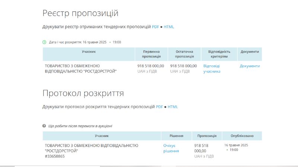The width and height of the screenshot is (298, 167).
Task: Click the Протокол розкриття heading
Action: (x=83, y=93)
